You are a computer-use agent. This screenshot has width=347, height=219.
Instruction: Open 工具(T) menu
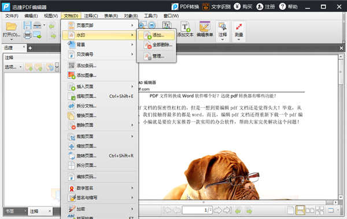coord(151,16)
